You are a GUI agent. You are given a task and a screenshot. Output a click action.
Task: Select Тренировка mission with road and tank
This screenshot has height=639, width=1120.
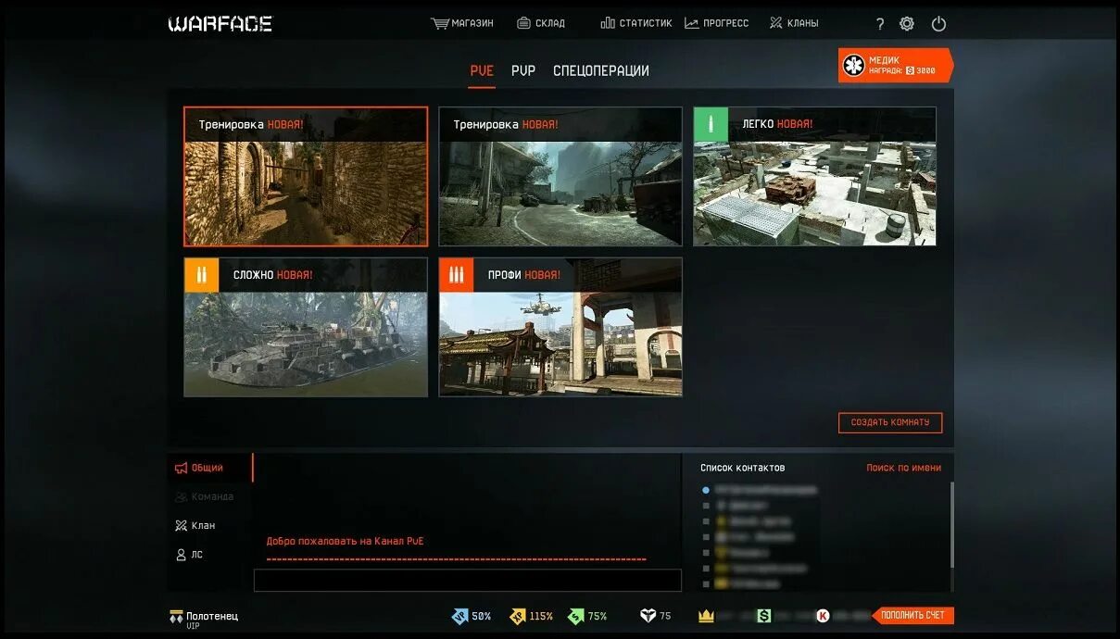coord(560,176)
